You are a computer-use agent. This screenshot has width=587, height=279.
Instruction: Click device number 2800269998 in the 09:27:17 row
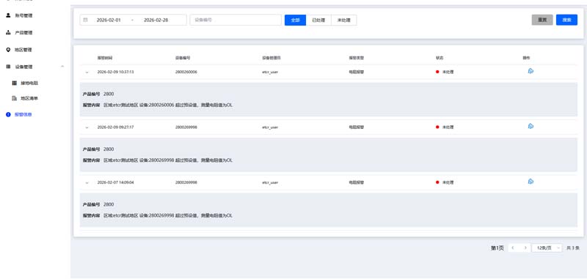click(186, 127)
